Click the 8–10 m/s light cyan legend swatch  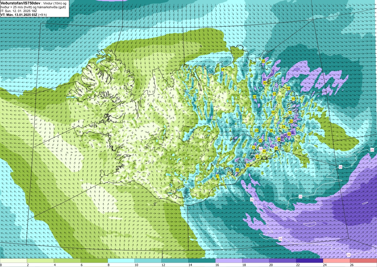tap(121, 261)
